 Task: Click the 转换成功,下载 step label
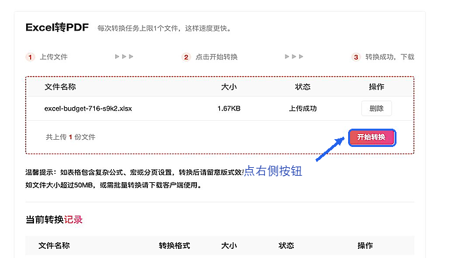pyautogui.click(x=390, y=57)
